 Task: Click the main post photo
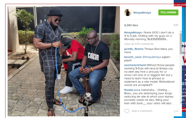64,61
